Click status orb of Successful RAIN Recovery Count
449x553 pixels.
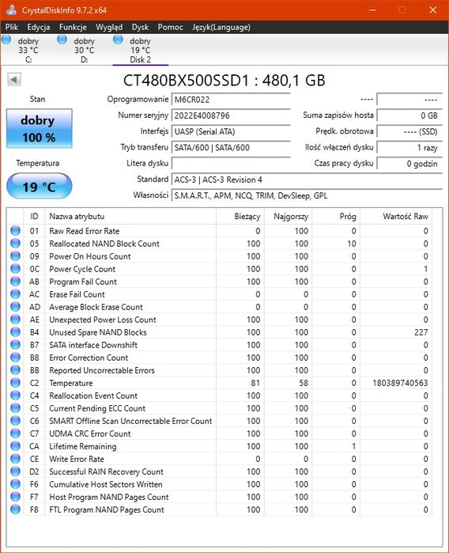[x=15, y=472]
